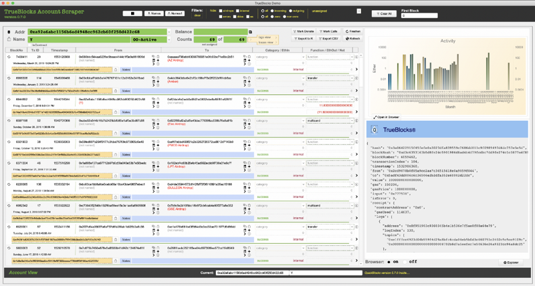Viewport: 535px width, 286px height.
Task: Open the transfer function dropdown in Amber row
Action: (352, 78)
